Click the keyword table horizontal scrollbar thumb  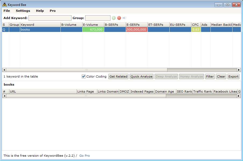coord(87,70)
